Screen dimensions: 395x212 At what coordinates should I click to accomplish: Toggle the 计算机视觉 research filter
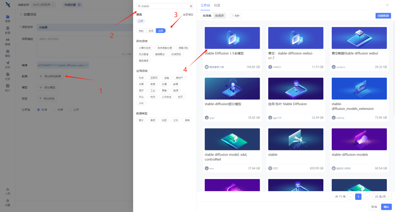tap(144, 48)
